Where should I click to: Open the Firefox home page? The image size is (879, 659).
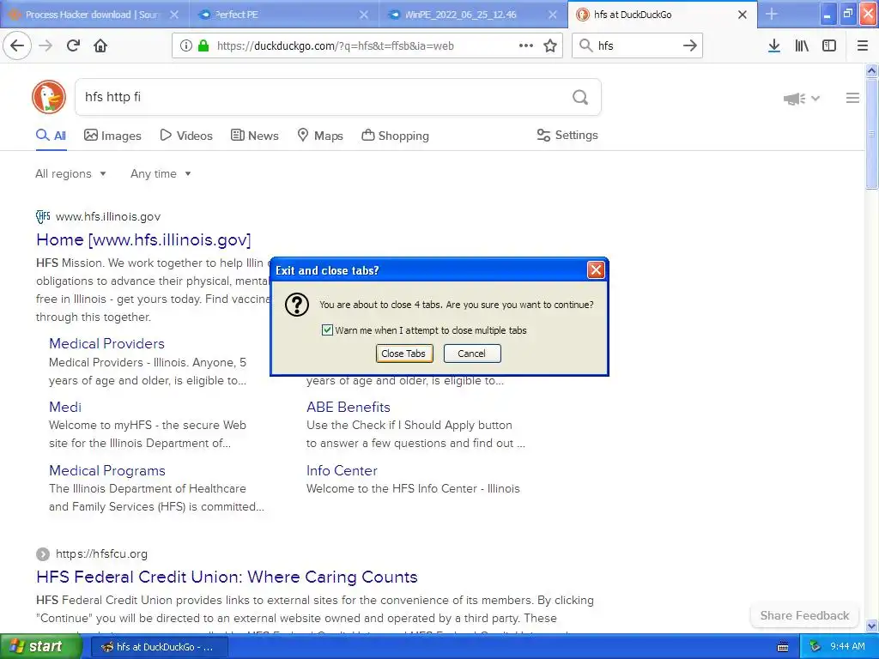[x=100, y=45]
